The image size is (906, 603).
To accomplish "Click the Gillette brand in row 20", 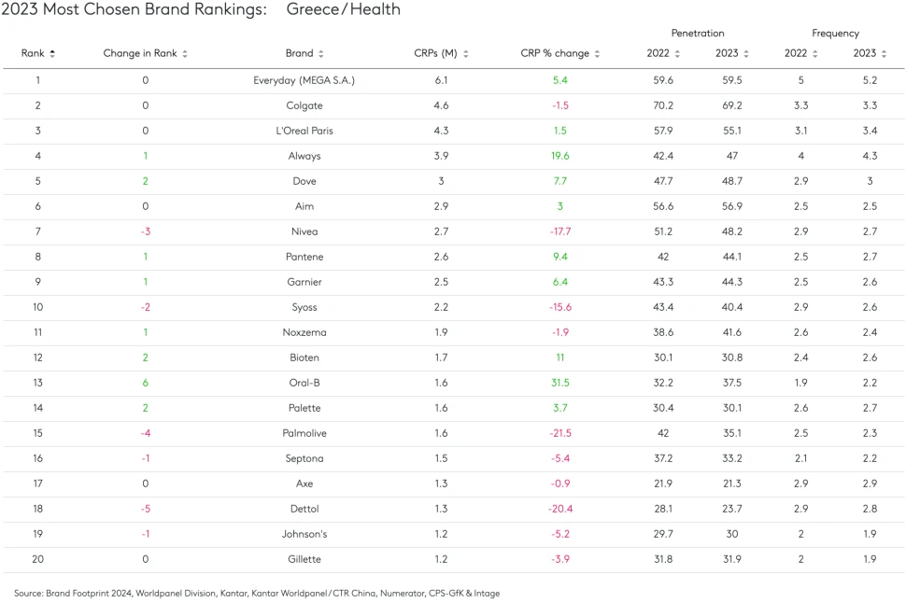I will click(304, 560).
